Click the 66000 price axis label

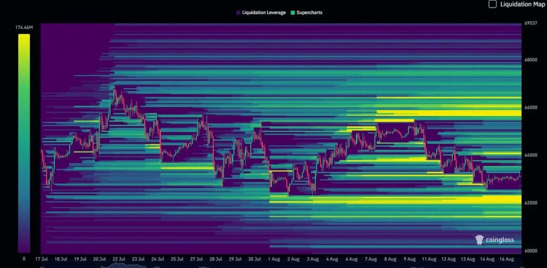[530, 108]
